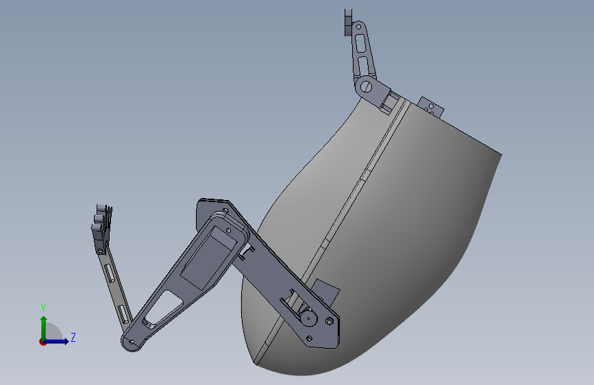Select the rounded pivot end of triangular plate
Viewport: 594px width, 385px height.
coord(131,342)
